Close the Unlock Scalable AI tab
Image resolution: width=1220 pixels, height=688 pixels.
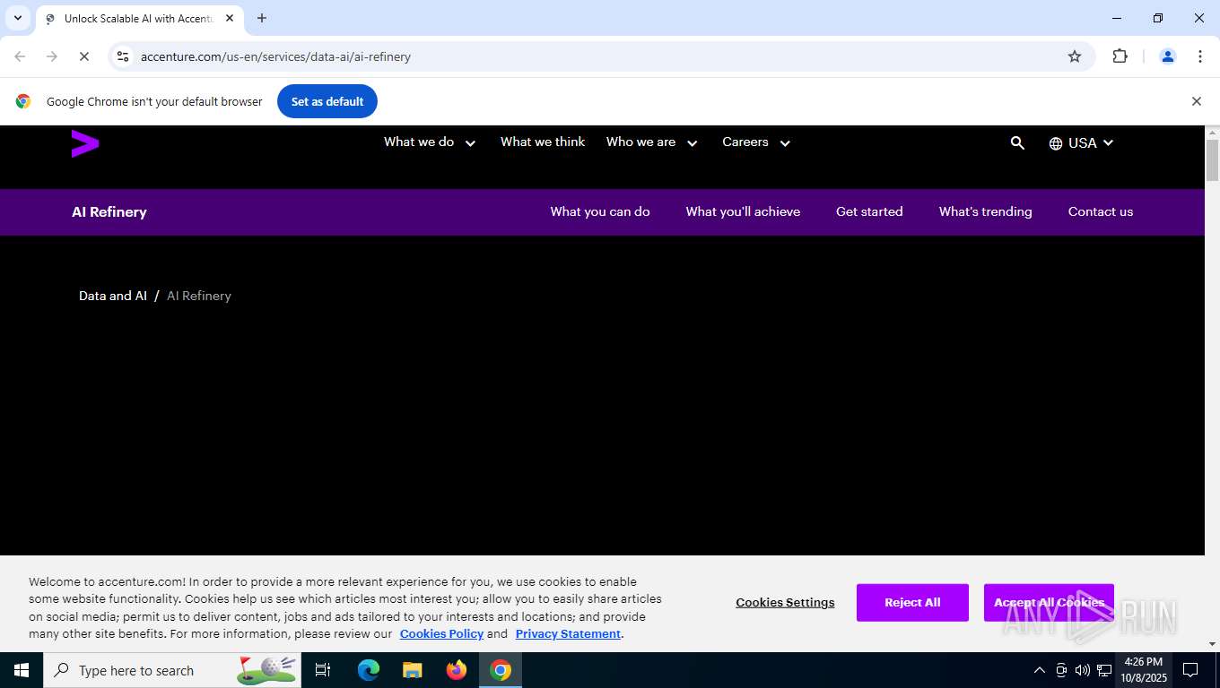pos(229,18)
